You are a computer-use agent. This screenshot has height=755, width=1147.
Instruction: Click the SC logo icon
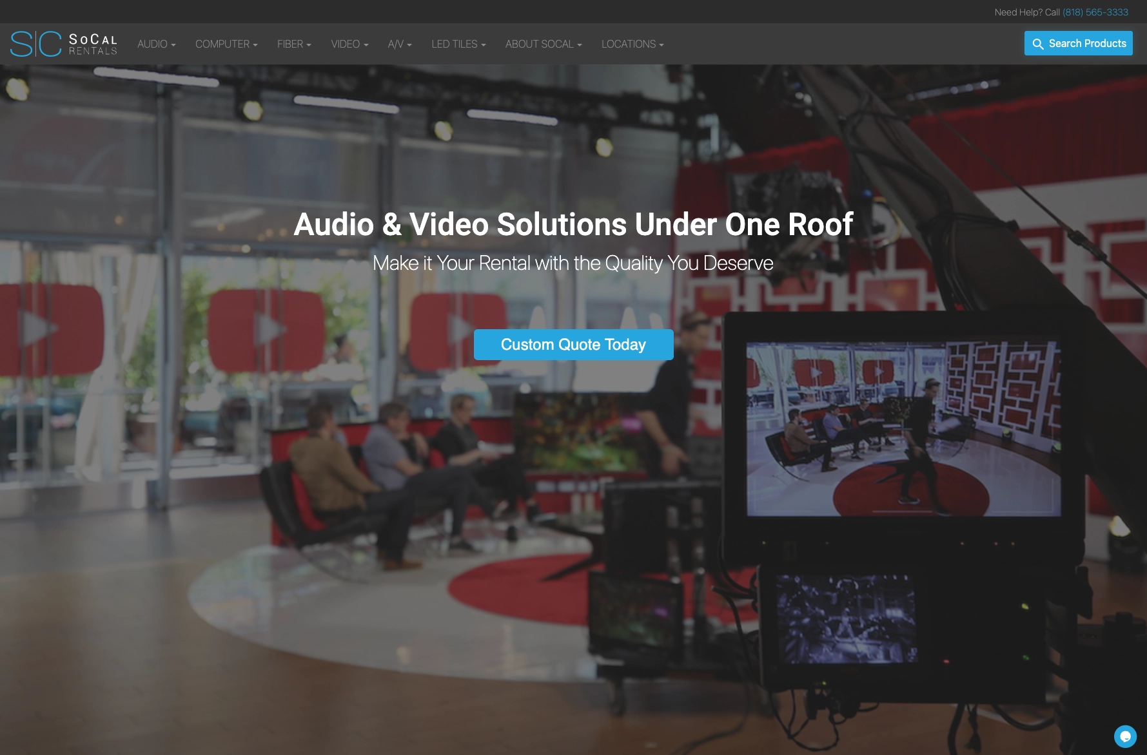pyautogui.click(x=35, y=44)
